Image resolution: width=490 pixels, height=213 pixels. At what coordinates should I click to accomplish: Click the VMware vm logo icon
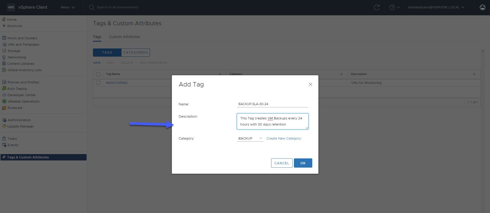click(11, 7)
